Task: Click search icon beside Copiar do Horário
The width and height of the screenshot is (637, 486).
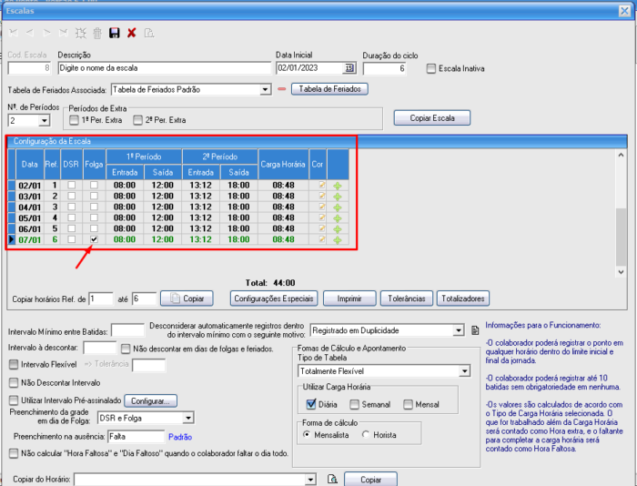Action: click(x=332, y=479)
